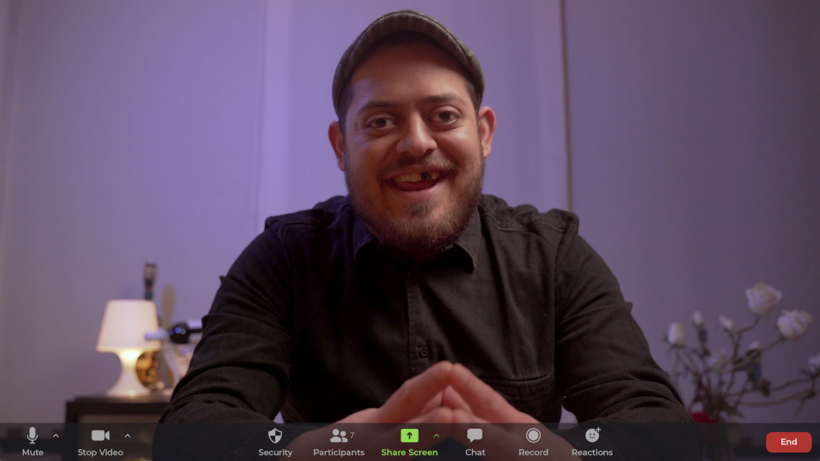Image resolution: width=820 pixels, height=461 pixels.
Task: Turn off the camera via camcorder icon
Action: pos(100,435)
